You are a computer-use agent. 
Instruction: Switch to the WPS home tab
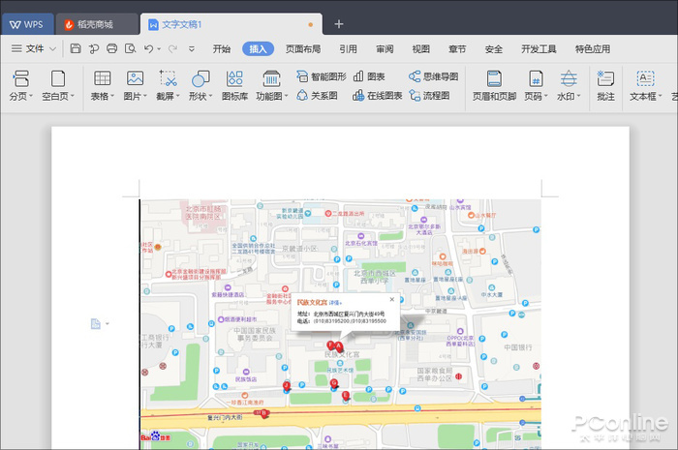coord(28,24)
